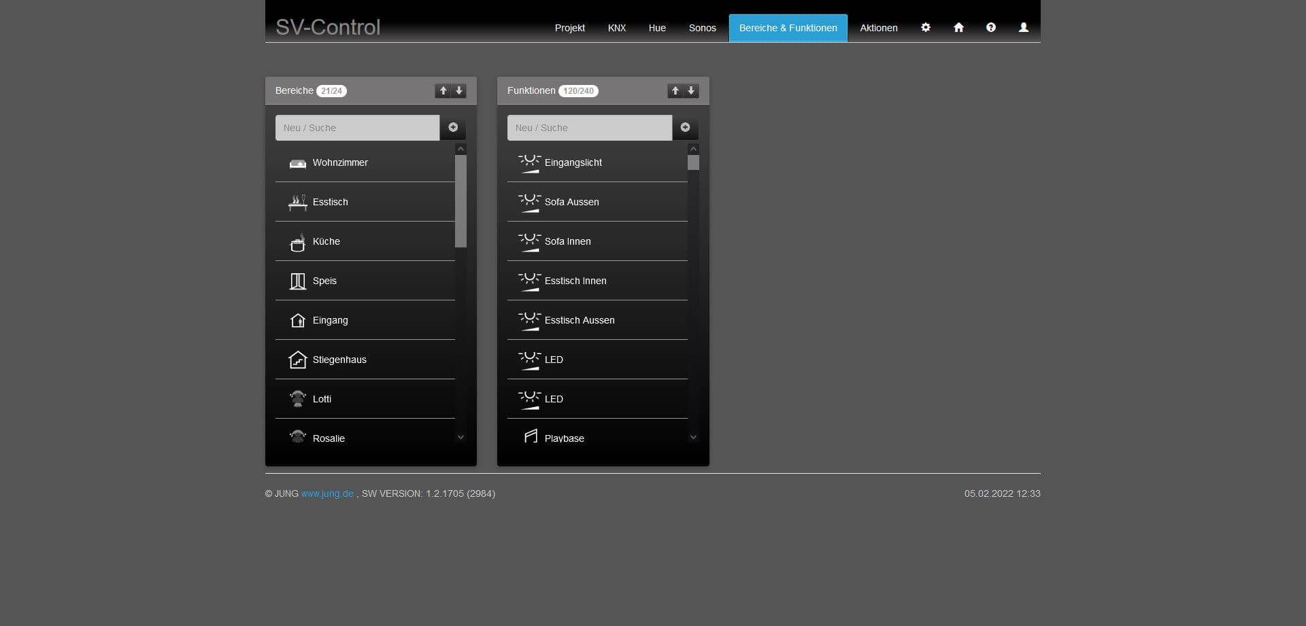Image resolution: width=1306 pixels, height=626 pixels.
Task: Click Bereiche list scrollbar thumb
Action: (x=461, y=201)
